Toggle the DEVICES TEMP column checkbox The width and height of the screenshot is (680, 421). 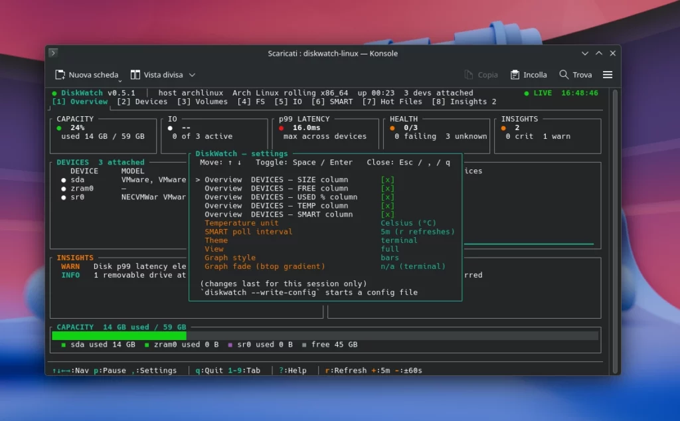[x=388, y=205]
